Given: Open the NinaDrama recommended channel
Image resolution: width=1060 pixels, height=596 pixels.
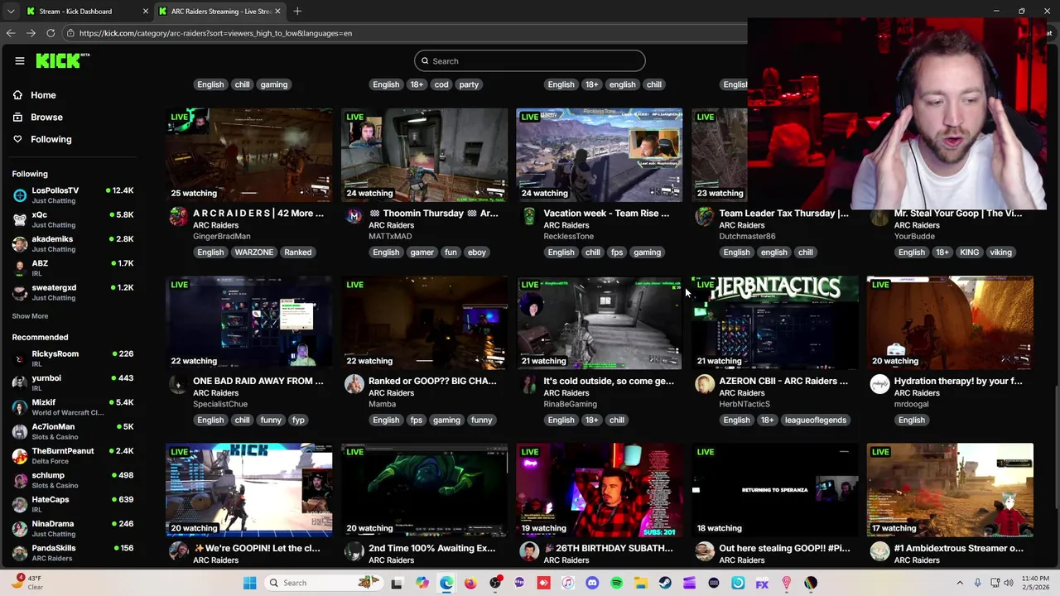Looking at the screenshot, I should pos(73,528).
